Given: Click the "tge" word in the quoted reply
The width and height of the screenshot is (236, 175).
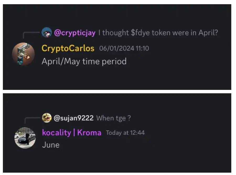Looking at the screenshot, I should click(120, 118).
